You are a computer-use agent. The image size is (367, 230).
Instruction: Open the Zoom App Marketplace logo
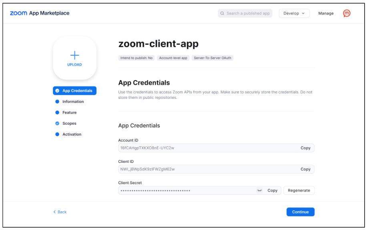coord(40,13)
